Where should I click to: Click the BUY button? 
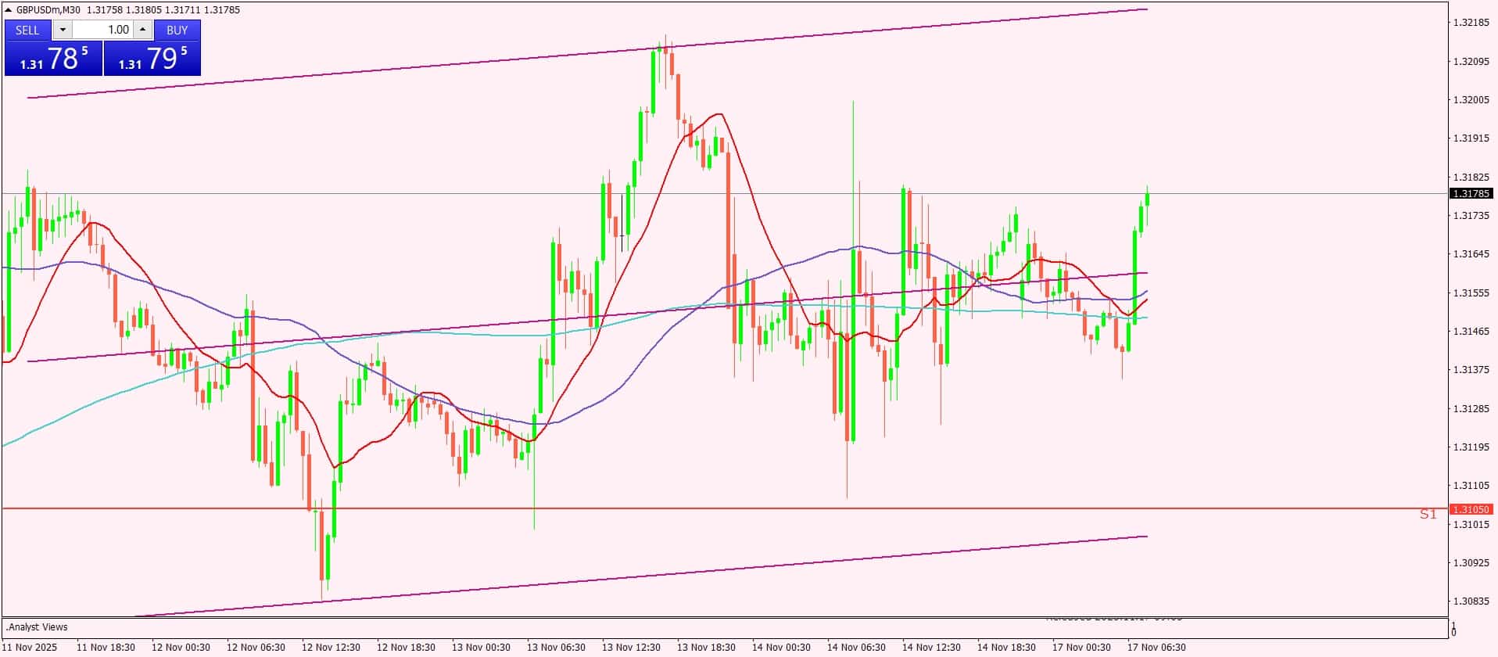[x=177, y=30]
